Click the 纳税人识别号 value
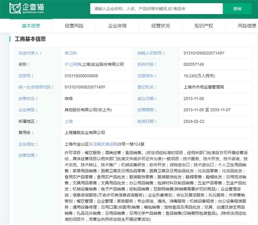The image size is (258, 225). (204, 53)
